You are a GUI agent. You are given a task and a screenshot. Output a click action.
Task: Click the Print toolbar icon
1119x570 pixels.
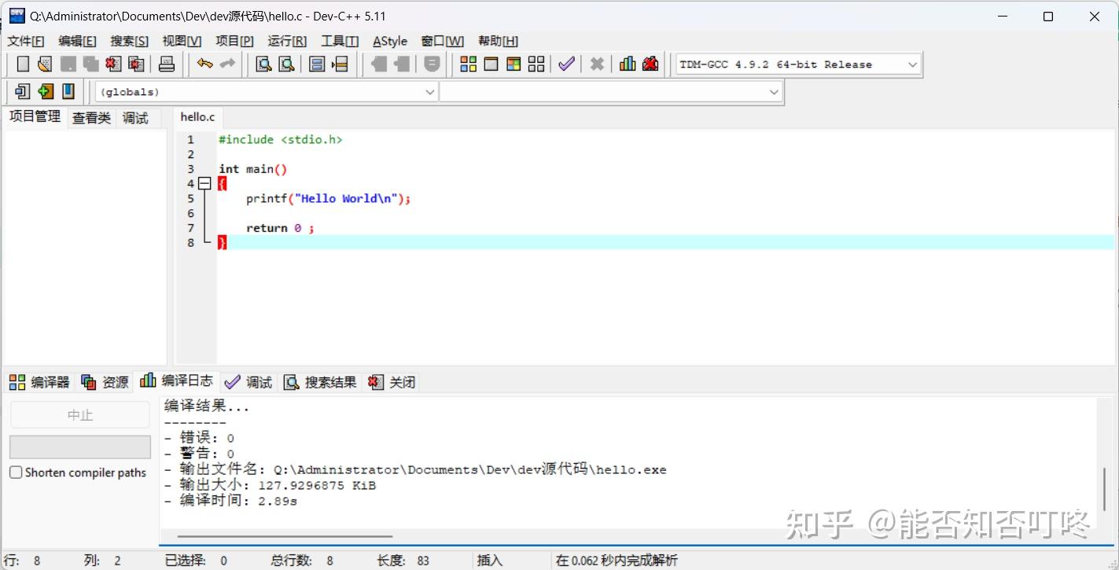pyautogui.click(x=167, y=64)
